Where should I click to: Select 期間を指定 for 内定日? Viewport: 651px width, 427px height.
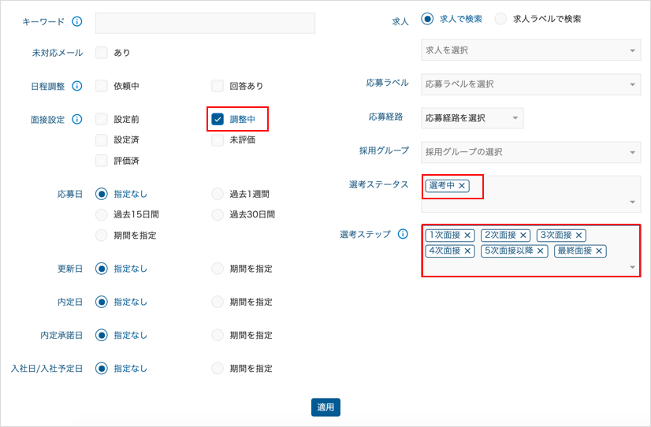click(218, 302)
